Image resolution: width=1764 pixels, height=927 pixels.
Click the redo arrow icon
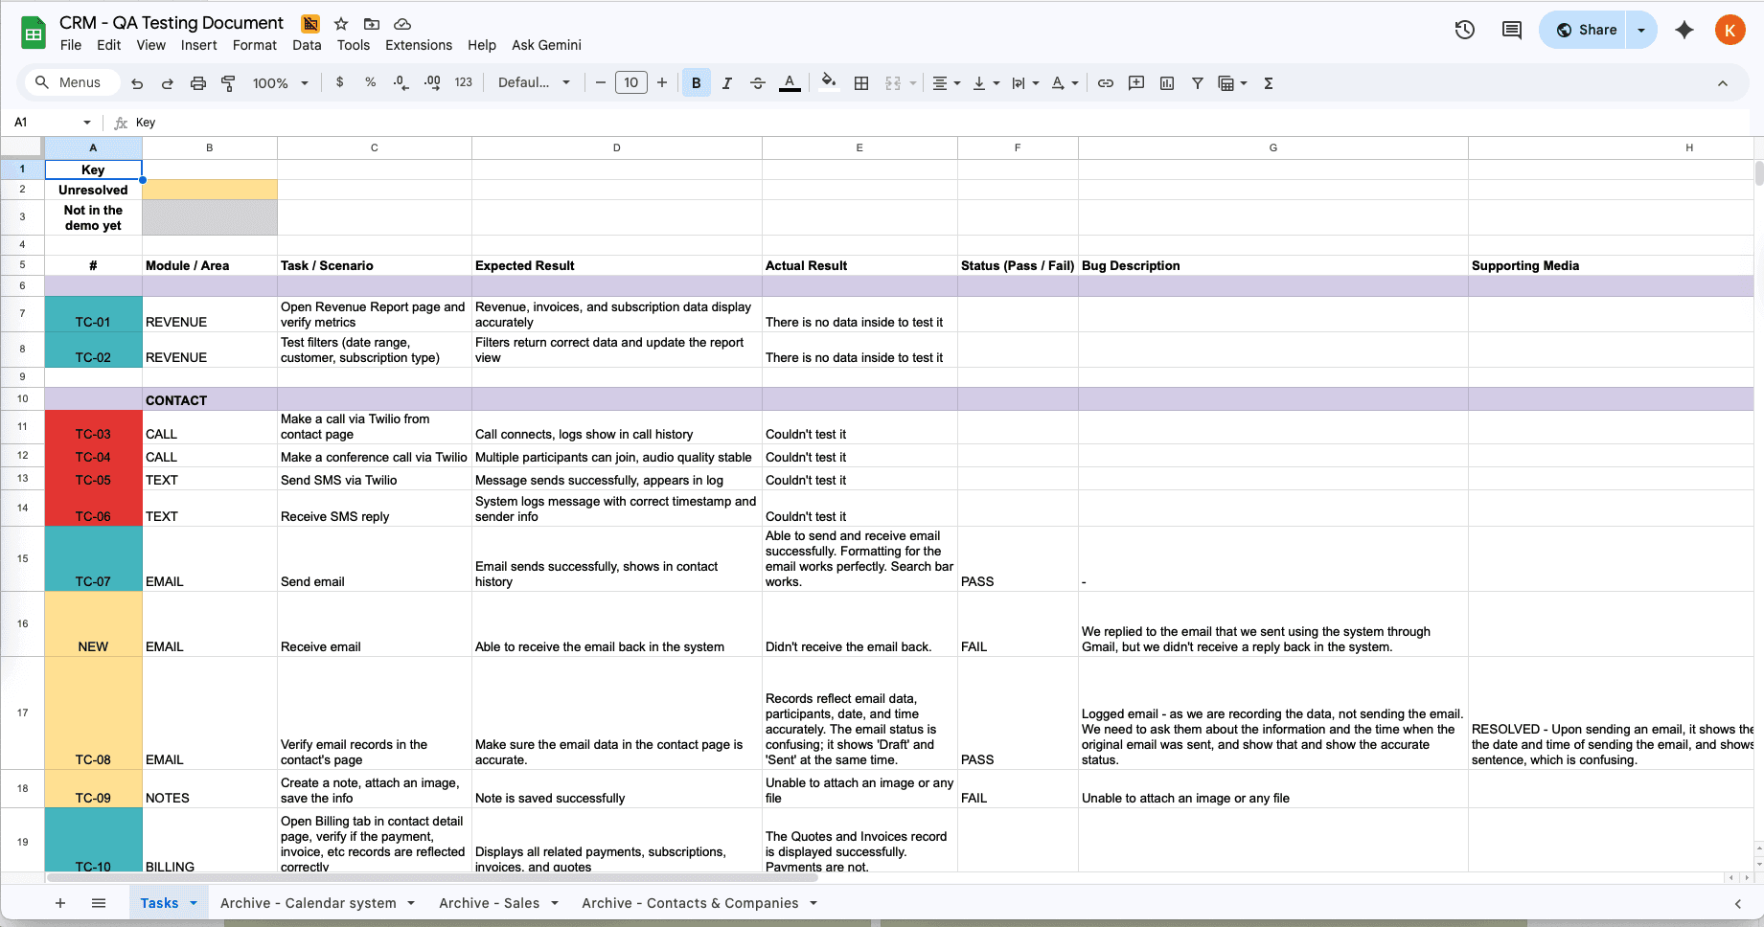coord(168,83)
